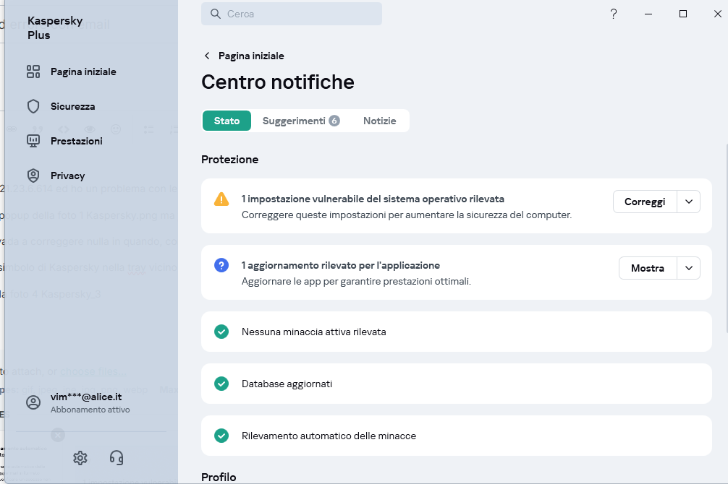Click the user account profile icon

coord(33,402)
